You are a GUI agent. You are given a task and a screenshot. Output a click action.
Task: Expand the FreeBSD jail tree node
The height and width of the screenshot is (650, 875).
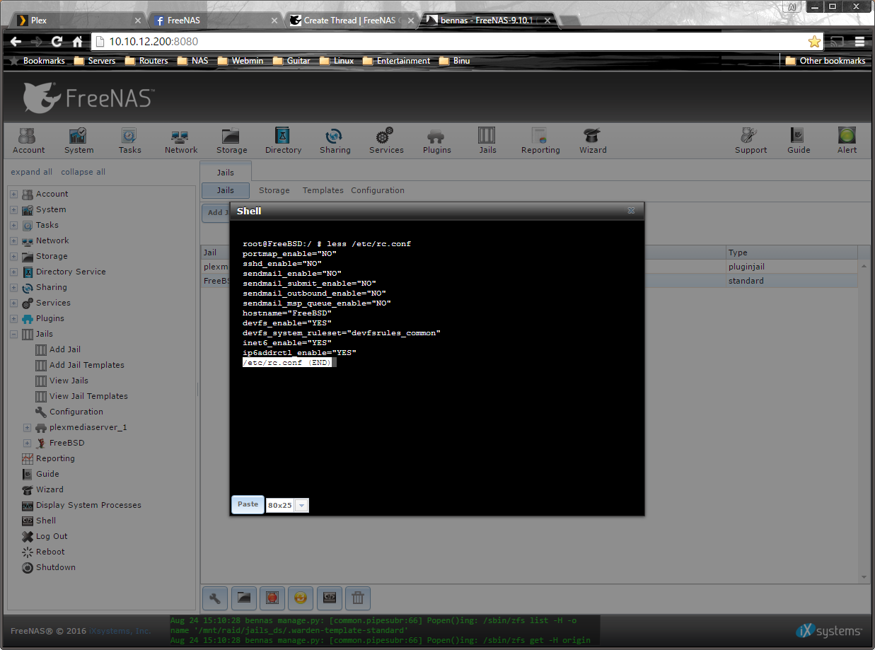click(x=28, y=443)
